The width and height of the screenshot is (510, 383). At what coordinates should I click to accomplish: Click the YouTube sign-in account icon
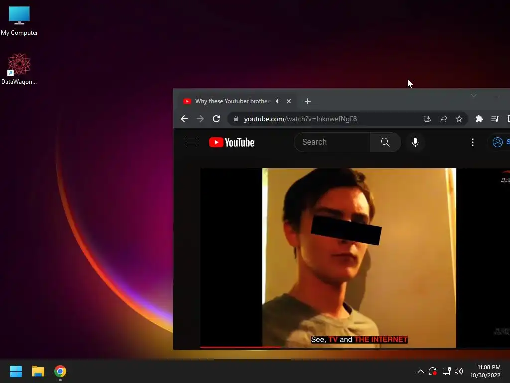[498, 142]
